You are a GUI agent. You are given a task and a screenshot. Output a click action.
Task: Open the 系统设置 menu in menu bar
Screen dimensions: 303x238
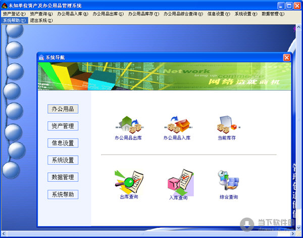click(x=246, y=14)
